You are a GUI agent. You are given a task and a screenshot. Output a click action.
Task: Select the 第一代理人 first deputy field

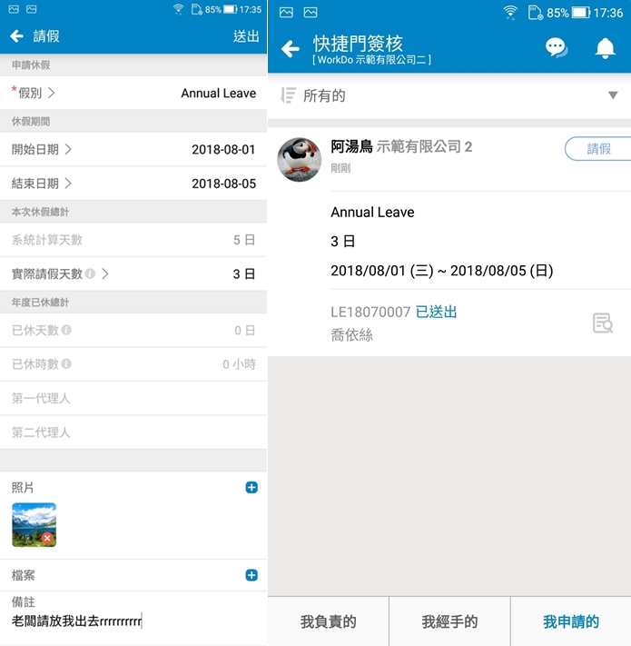[133, 398]
